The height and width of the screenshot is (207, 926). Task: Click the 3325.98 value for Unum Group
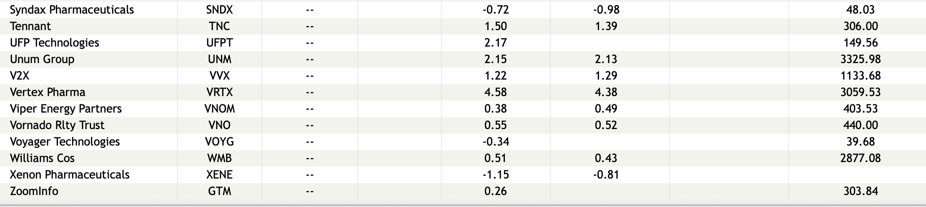coord(860,59)
